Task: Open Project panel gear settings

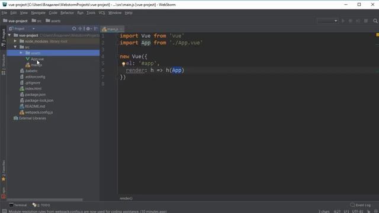Action: [88, 29]
